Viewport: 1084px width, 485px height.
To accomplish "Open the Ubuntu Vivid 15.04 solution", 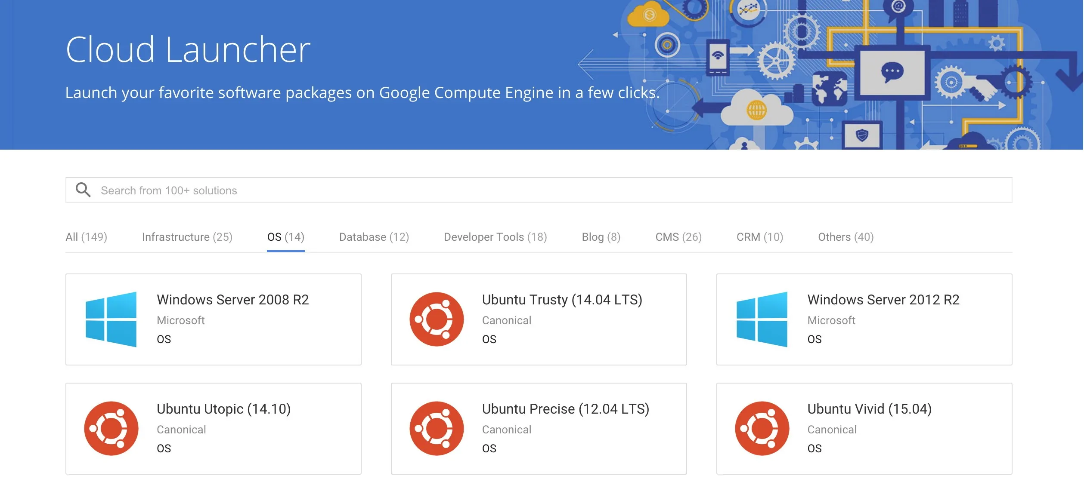I will click(864, 428).
